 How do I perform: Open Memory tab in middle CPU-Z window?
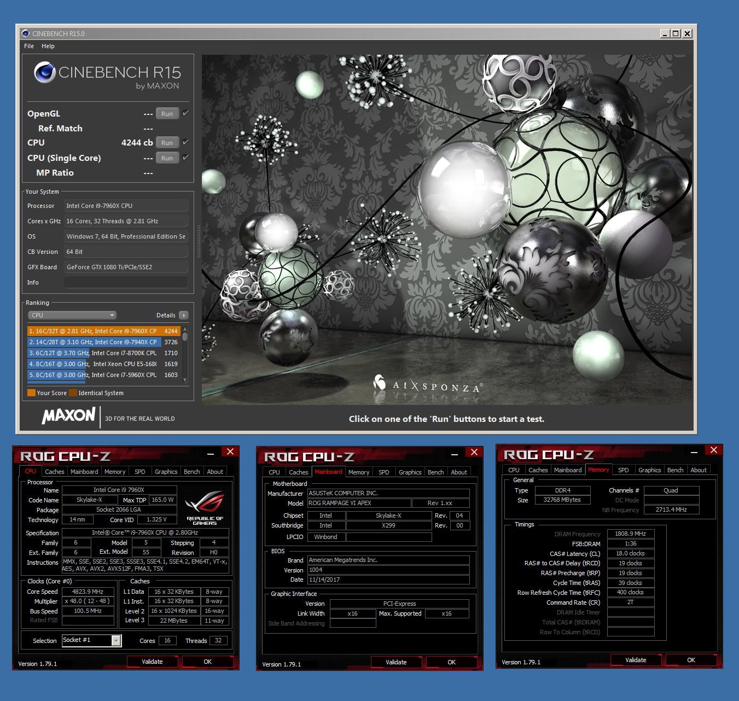coord(359,472)
